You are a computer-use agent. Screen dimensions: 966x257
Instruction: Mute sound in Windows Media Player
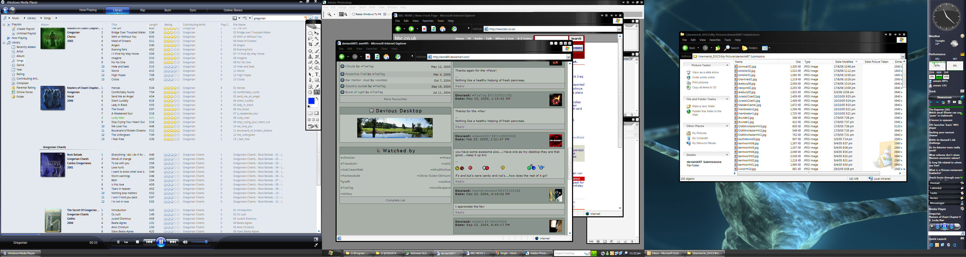pos(185,242)
